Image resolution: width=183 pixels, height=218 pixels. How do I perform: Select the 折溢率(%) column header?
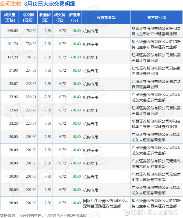[x=75, y=17]
